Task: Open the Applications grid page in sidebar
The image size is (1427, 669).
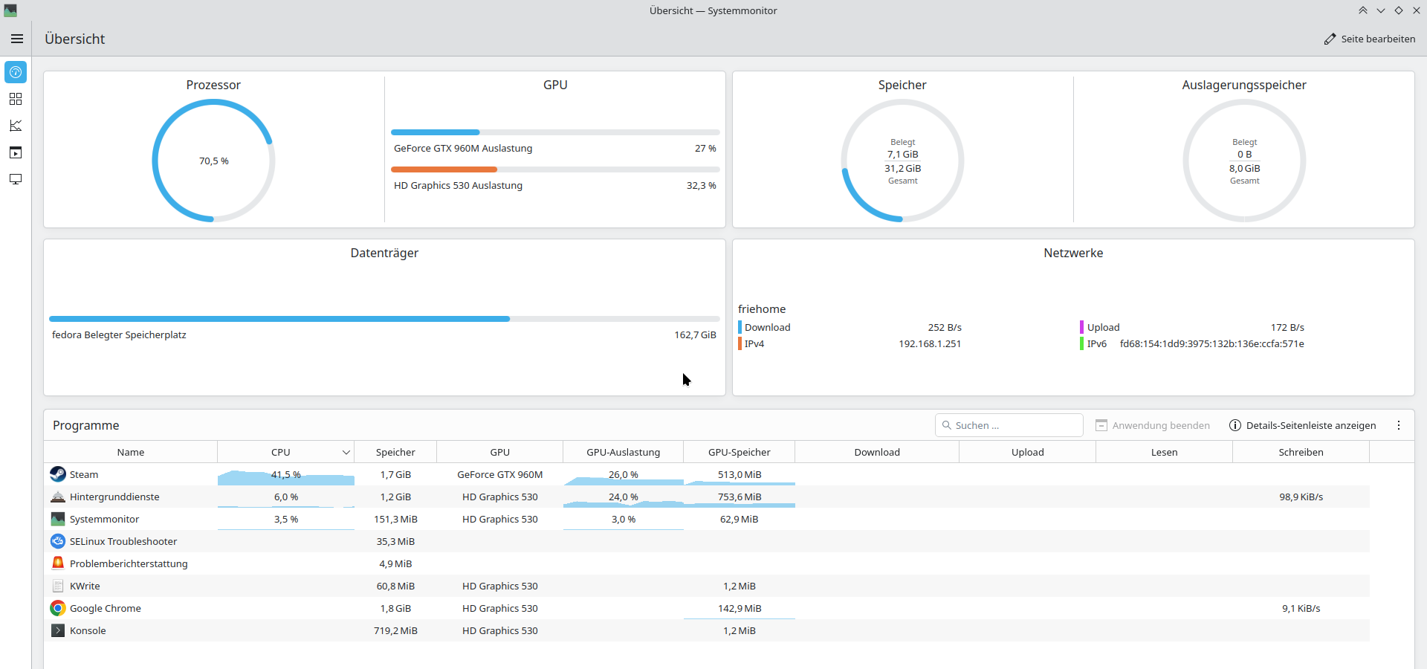Action: click(16, 99)
